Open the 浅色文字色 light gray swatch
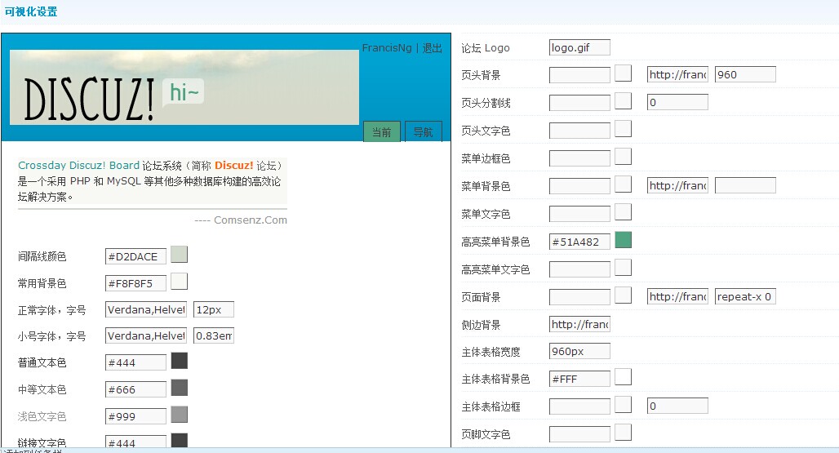The width and height of the screenshot is (839, 453). 180,415
